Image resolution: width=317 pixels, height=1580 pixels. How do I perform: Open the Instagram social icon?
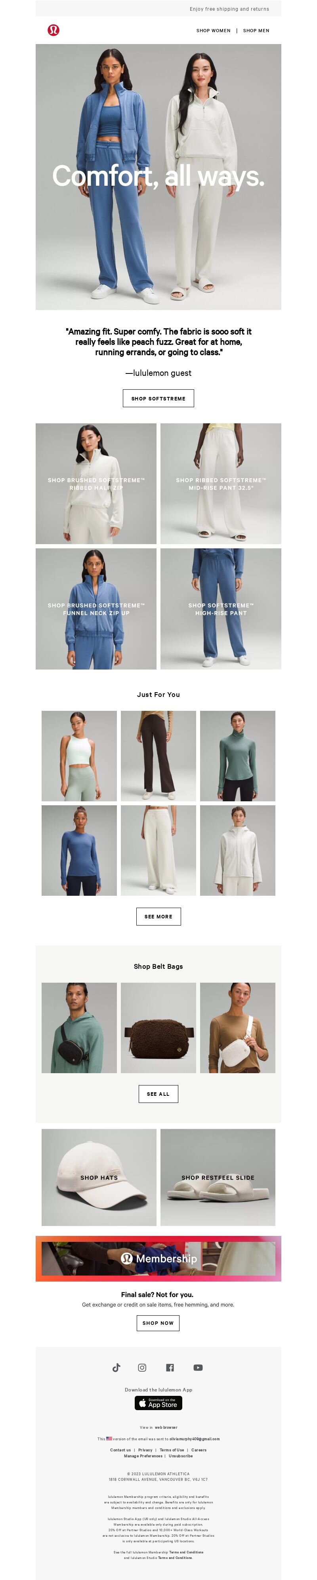pyautogui.click(x=142, y=1367)
